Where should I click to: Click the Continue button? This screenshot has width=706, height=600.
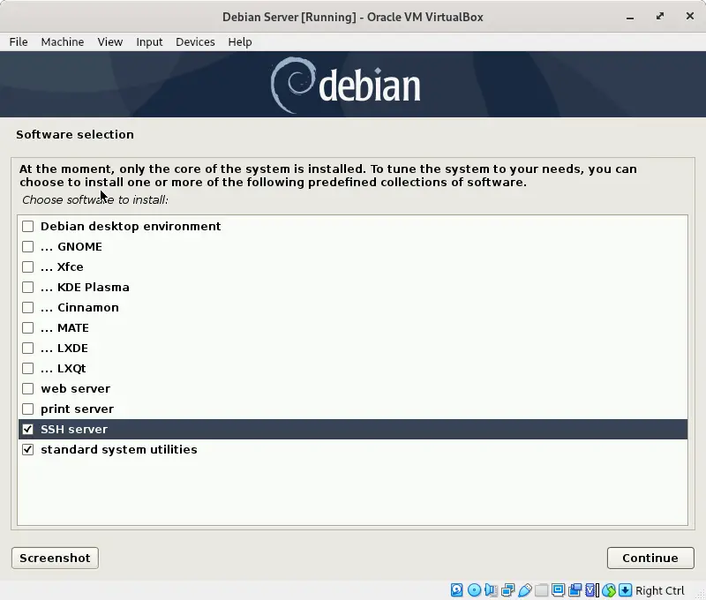650,559
